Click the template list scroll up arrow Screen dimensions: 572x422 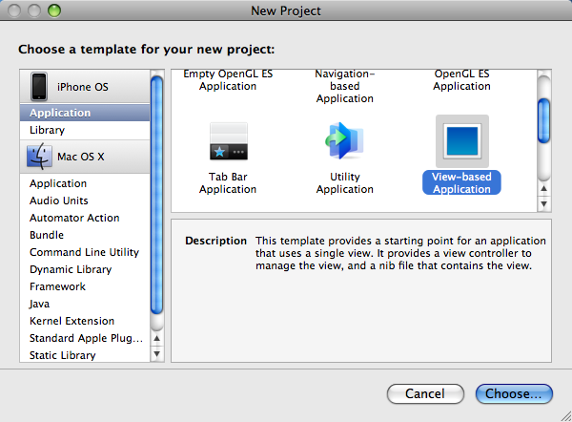click(x=543, y=187)
